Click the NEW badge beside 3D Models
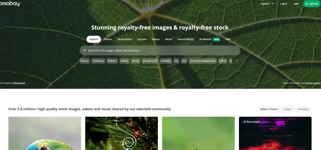This screenshot has width=321, height=150. click(x=216, y=39)
